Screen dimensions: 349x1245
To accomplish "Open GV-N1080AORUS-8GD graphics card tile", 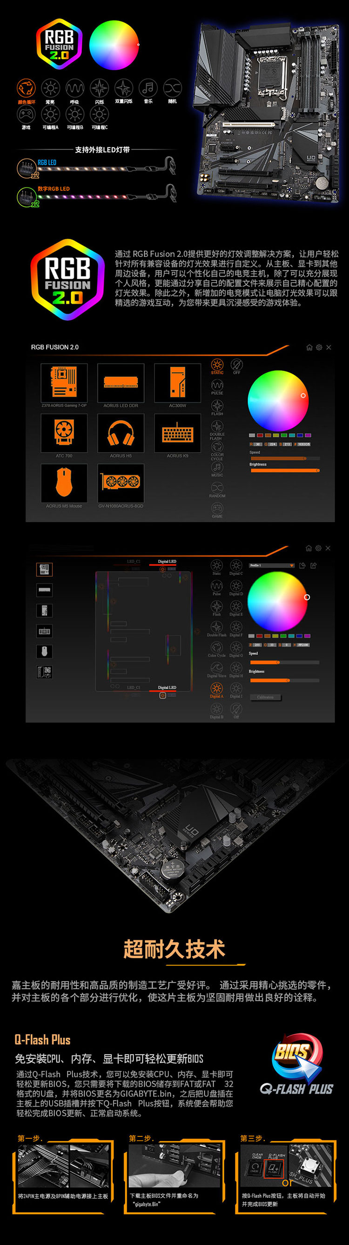I will click(121, 483).
